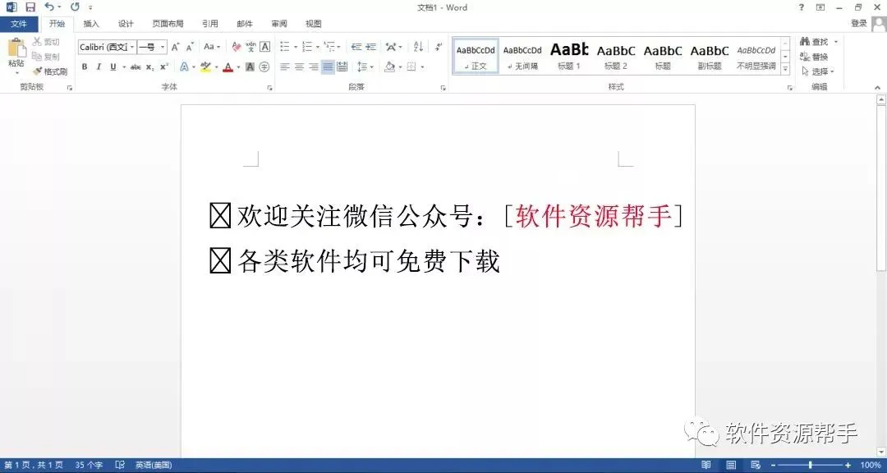Screen dimensions: 887x473
Task: Toggle Italic formatting
Action: click(x=99, y=67)
